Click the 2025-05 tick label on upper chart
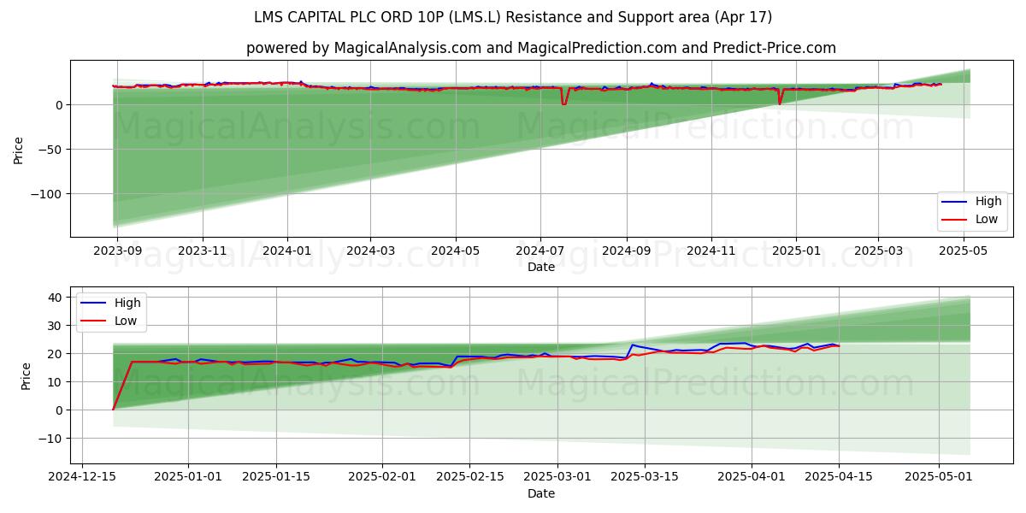This screenshot has height=513, width=1026. click(963, 251)
